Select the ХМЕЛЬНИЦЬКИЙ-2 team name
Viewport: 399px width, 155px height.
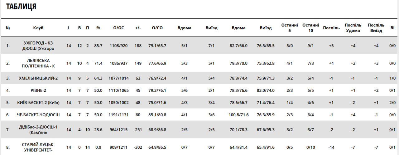[38, 78]
